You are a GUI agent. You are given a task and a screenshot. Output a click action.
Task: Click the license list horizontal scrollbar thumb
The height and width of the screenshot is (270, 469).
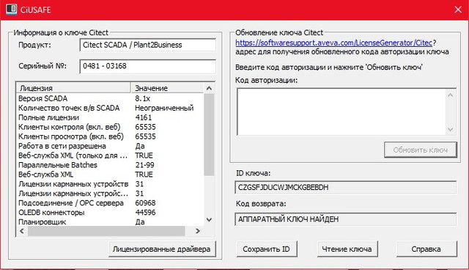tap(106, 231)
